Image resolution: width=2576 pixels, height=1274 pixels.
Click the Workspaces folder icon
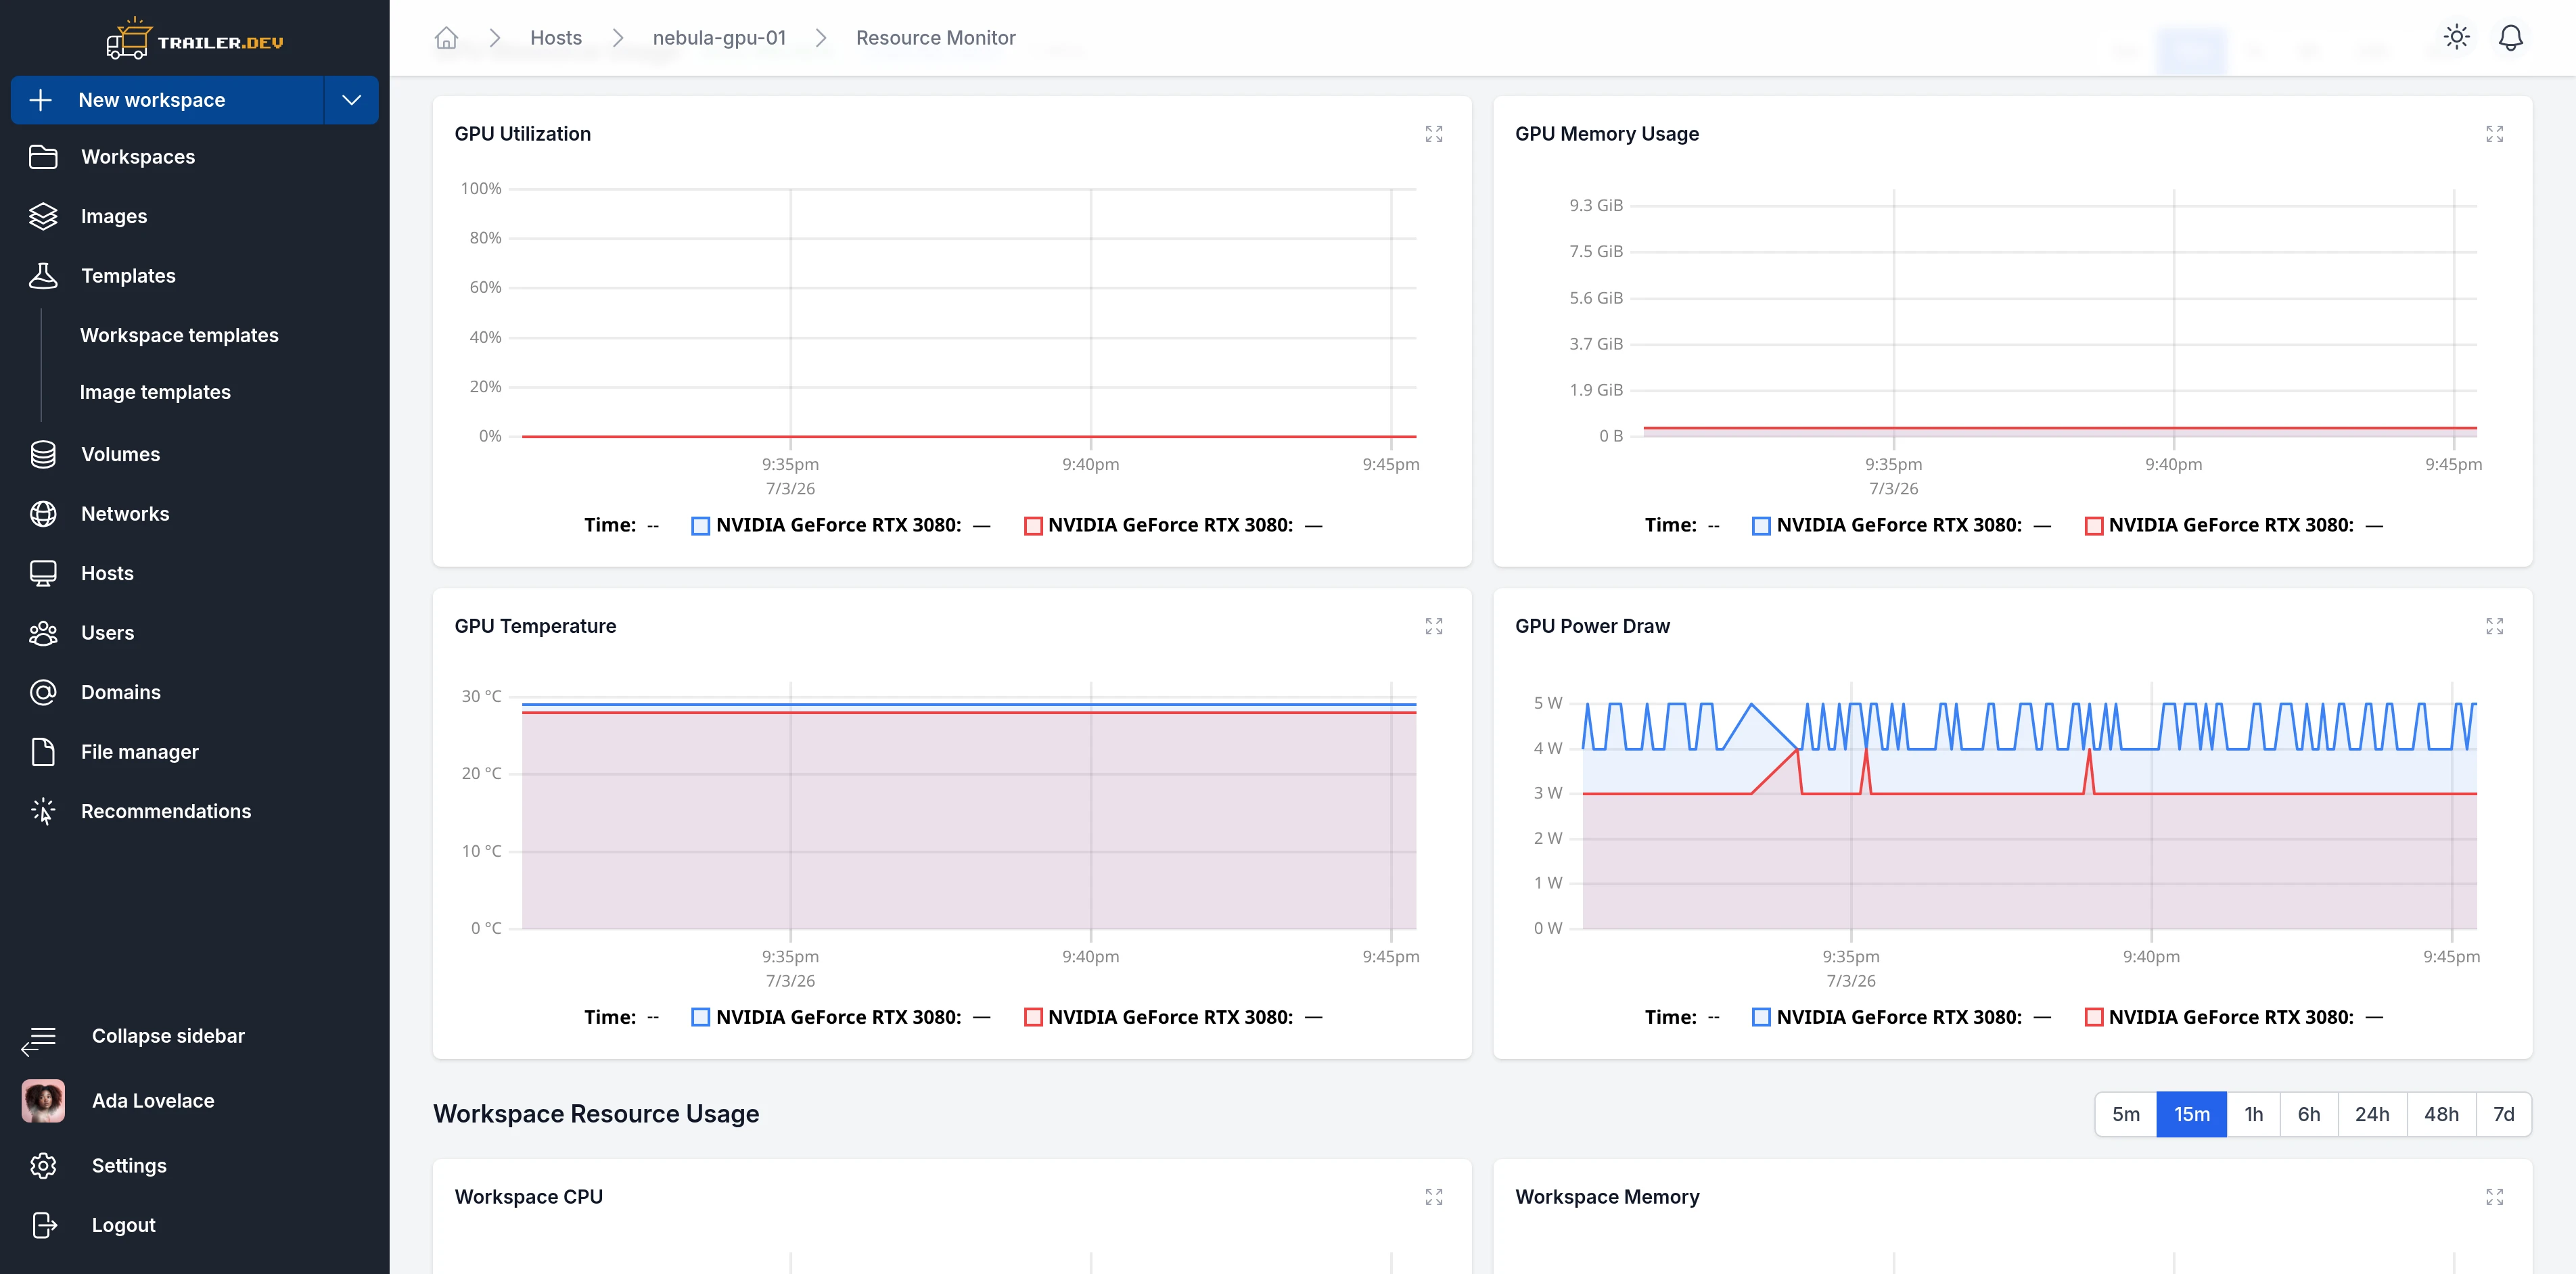pyautogui.click(x=43, y=157)
